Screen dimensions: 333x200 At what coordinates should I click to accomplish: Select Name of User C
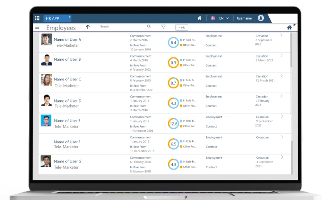point(67,79)
